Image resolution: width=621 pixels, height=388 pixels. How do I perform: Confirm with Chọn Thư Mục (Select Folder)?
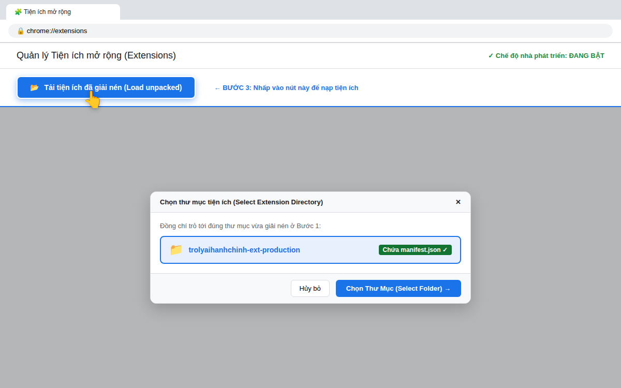398,289
